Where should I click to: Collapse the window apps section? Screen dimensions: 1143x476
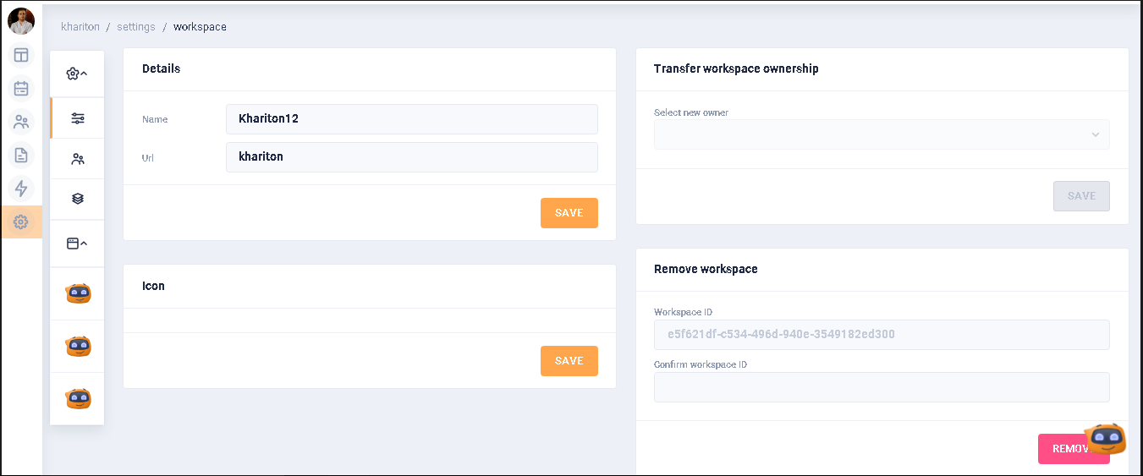[x=77, y=243]
